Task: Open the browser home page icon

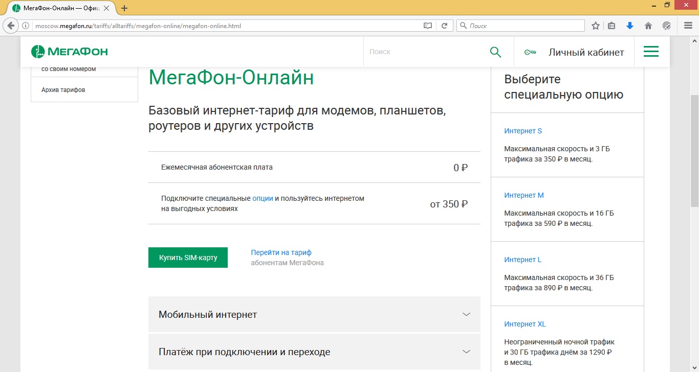Action: coord(648,25)
